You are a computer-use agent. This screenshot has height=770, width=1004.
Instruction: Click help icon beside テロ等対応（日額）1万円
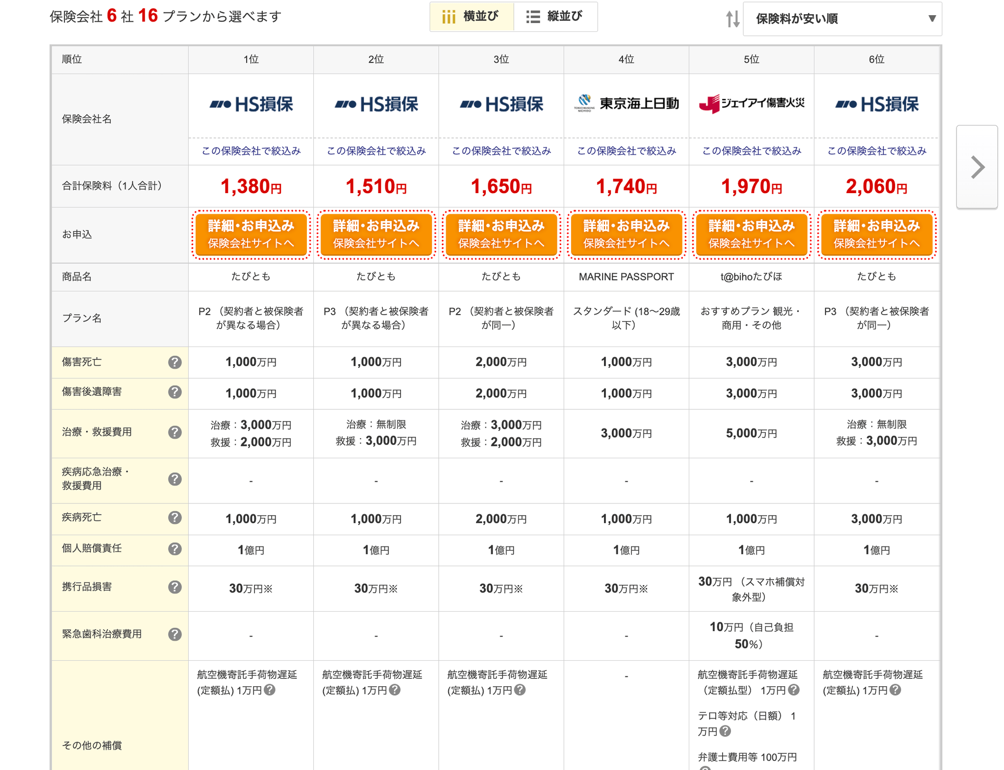726,731
